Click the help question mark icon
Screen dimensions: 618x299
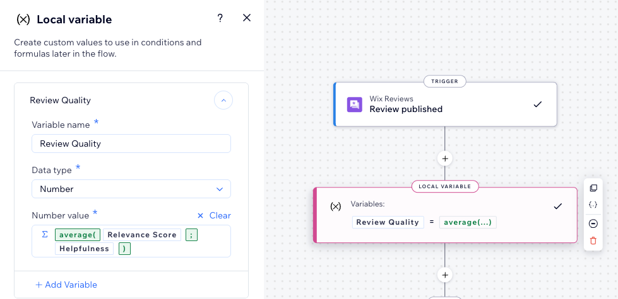tap(220, 18)
